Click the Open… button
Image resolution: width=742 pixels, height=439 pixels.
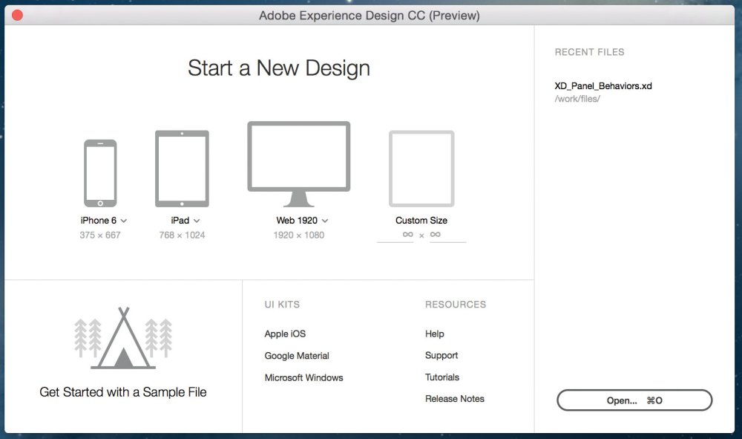point(634,400)
